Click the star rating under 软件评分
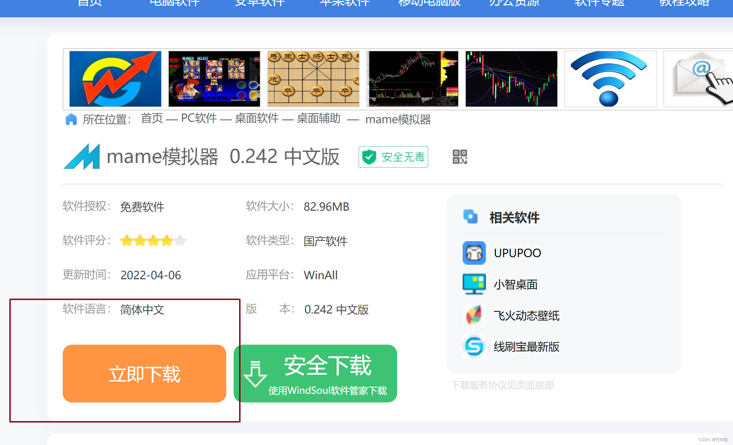Screen dimensions: 733x445 pos(153,240)
